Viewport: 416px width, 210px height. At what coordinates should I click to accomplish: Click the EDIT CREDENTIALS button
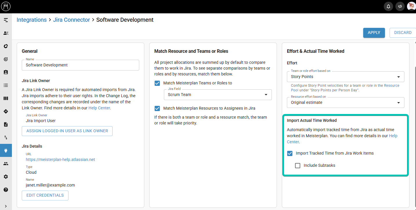click(x=45, y=195)
